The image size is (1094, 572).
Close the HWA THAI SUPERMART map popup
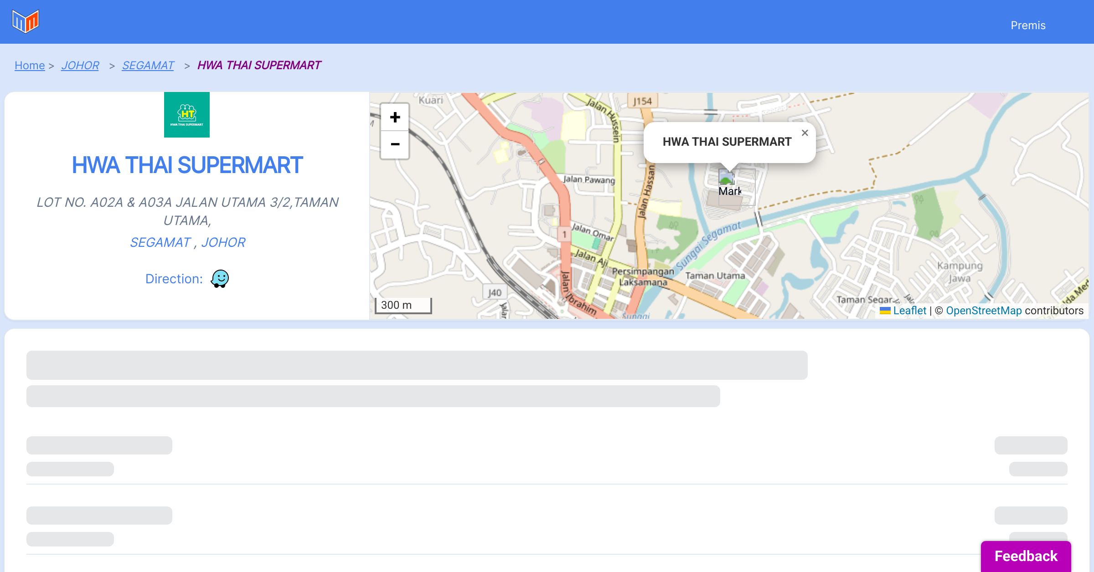(805, 133)
